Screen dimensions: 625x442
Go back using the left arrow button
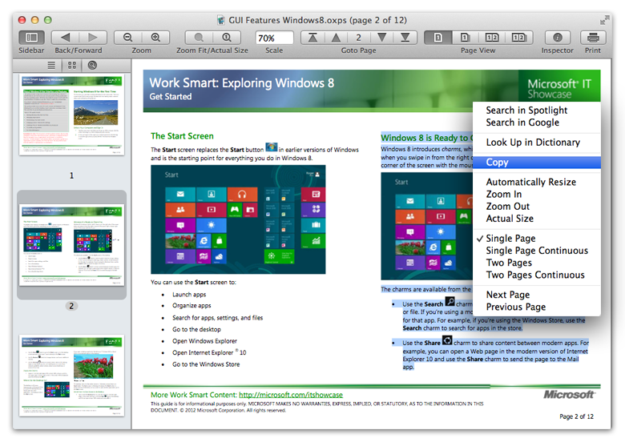pos(65,38)
